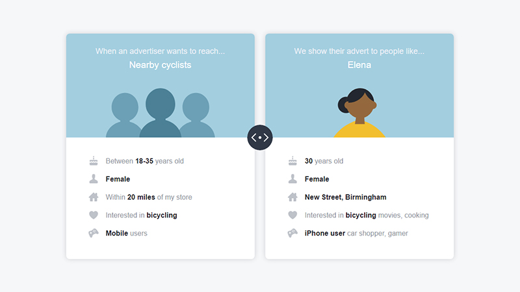Click the Elena name heading
This screenshot has height=292, width=520.
click(359, 65)
